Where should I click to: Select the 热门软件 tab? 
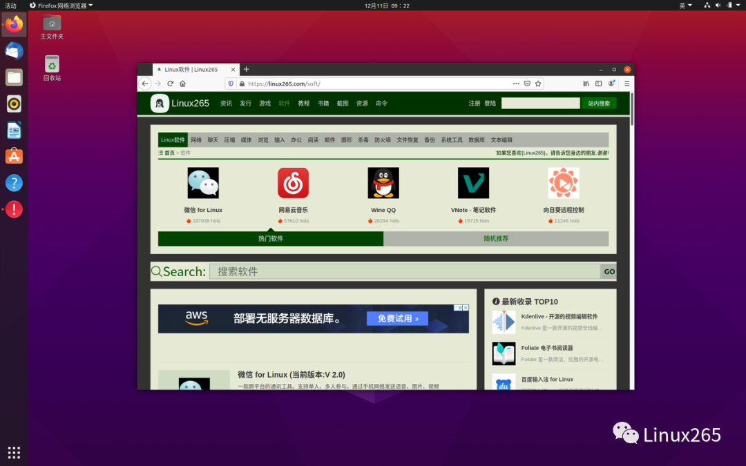click(271, 239)
